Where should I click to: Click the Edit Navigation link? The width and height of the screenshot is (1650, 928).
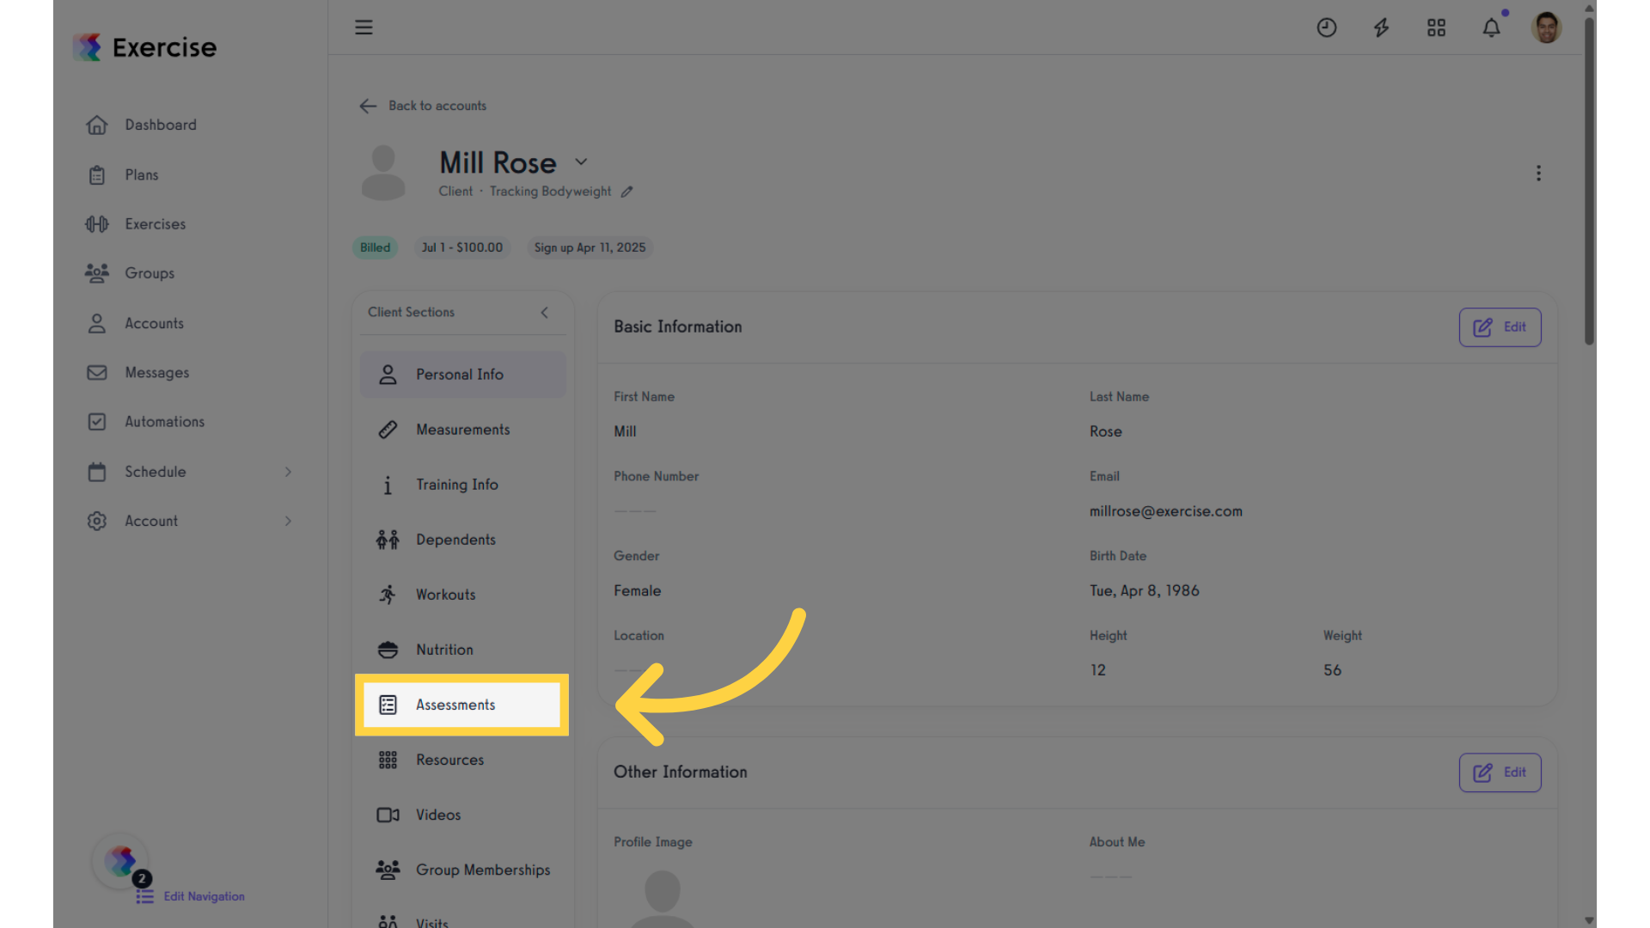[x=204, y=896]
